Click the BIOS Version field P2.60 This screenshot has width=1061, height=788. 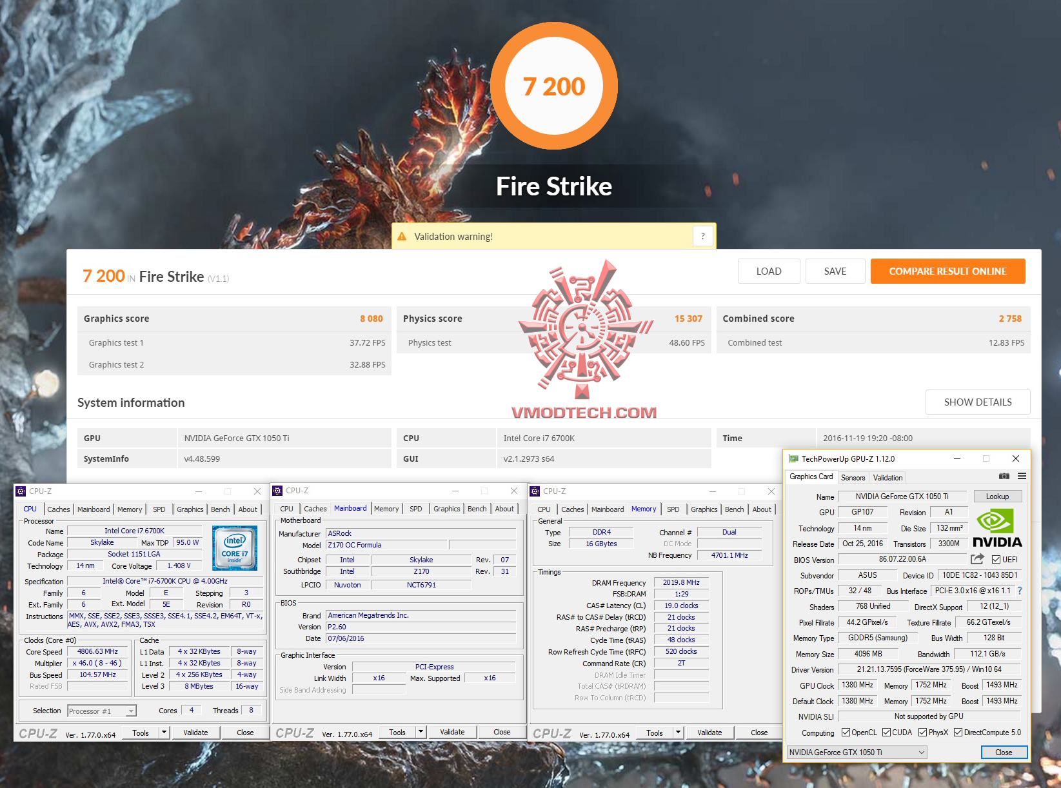(421, 627)
